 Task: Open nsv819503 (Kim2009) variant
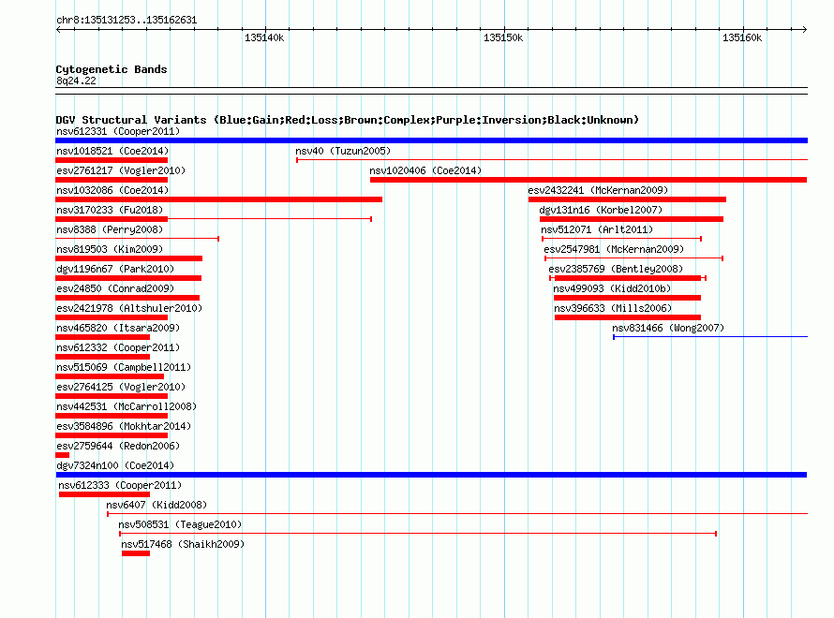click(x=110, y=249)
